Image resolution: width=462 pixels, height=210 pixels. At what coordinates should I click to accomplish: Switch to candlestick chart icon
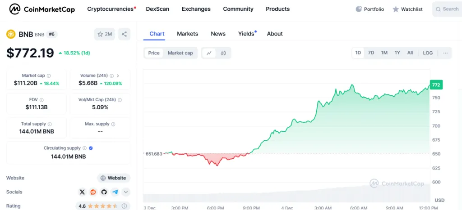(223, 53)
